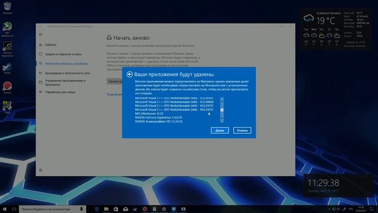The width and height of the screenshot is (378, 213).
Task: Open settings gear in Defender window
Action: point(41,170)
